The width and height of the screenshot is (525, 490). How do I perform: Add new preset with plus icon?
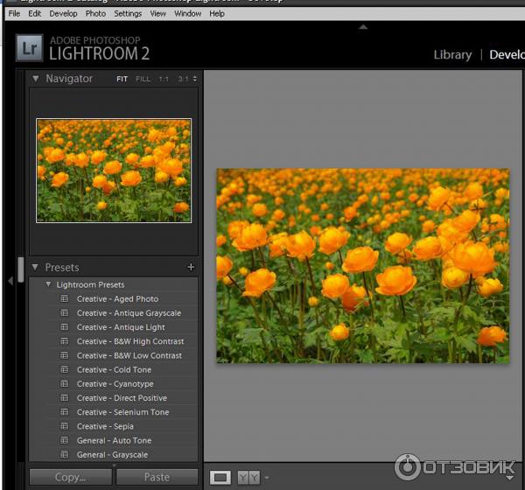(x=191, y=268)
